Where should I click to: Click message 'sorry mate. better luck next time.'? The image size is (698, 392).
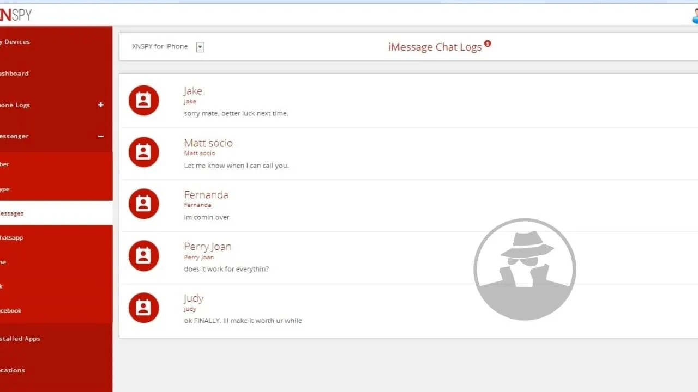pyautogui.click(x=236, y=113)
